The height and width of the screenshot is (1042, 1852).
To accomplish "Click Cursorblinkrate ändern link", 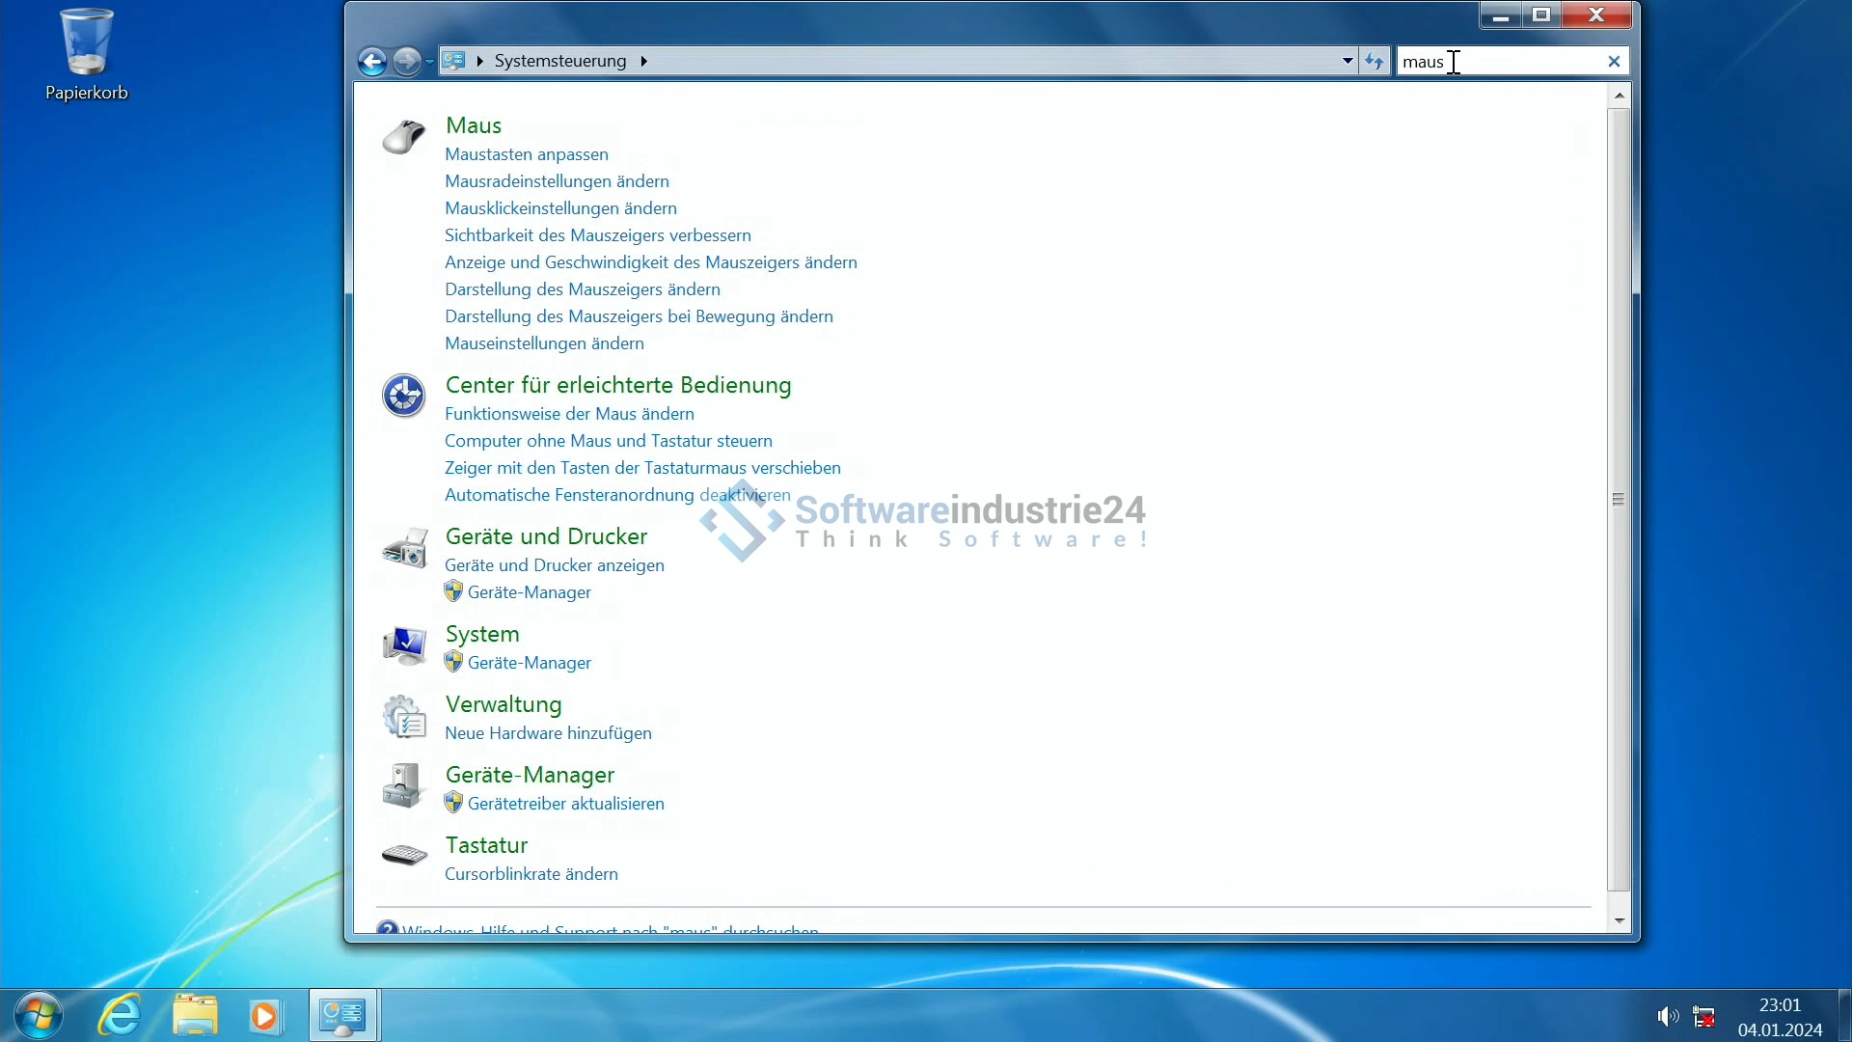I will point(531,874).
